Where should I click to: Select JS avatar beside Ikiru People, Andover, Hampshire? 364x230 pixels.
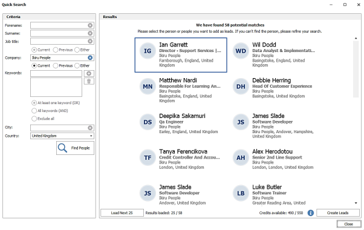pyautogui.click(x=241, y=122)
